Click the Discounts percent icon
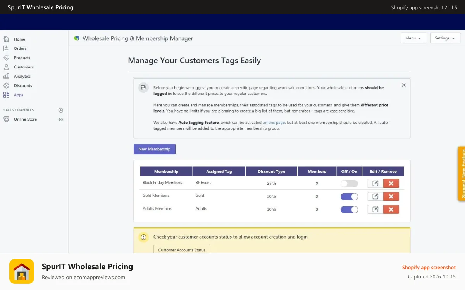465x290 pixels. 6,85
